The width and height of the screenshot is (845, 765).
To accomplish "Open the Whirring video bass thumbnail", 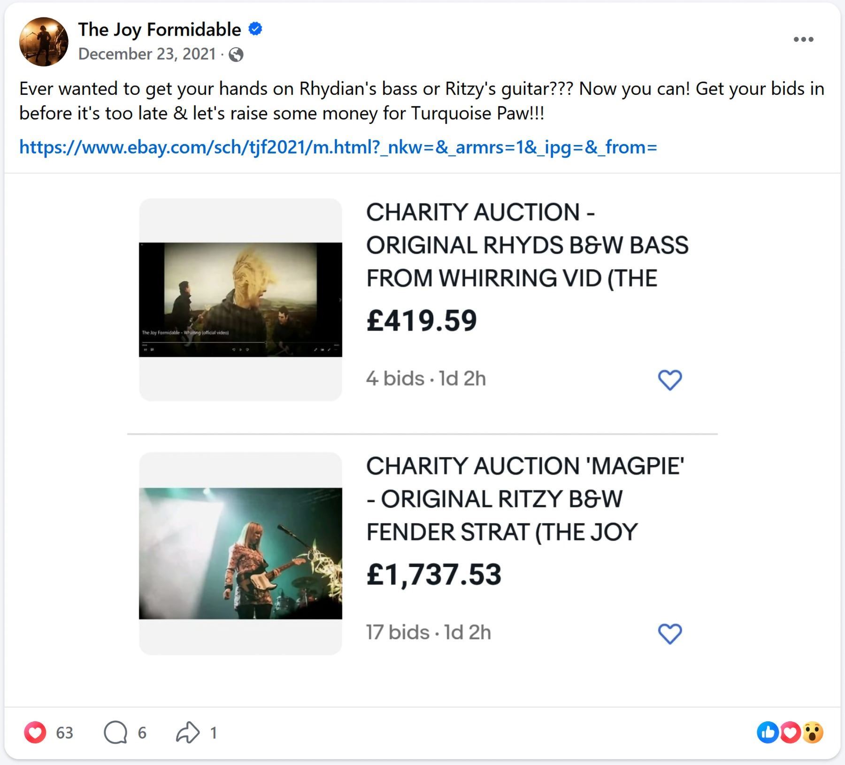I will pyautogui.click(x=240, y=299).
